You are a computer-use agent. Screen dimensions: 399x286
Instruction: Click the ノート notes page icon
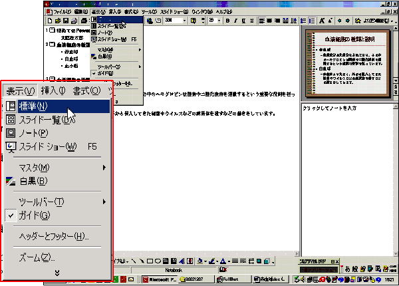pos(11,133)
